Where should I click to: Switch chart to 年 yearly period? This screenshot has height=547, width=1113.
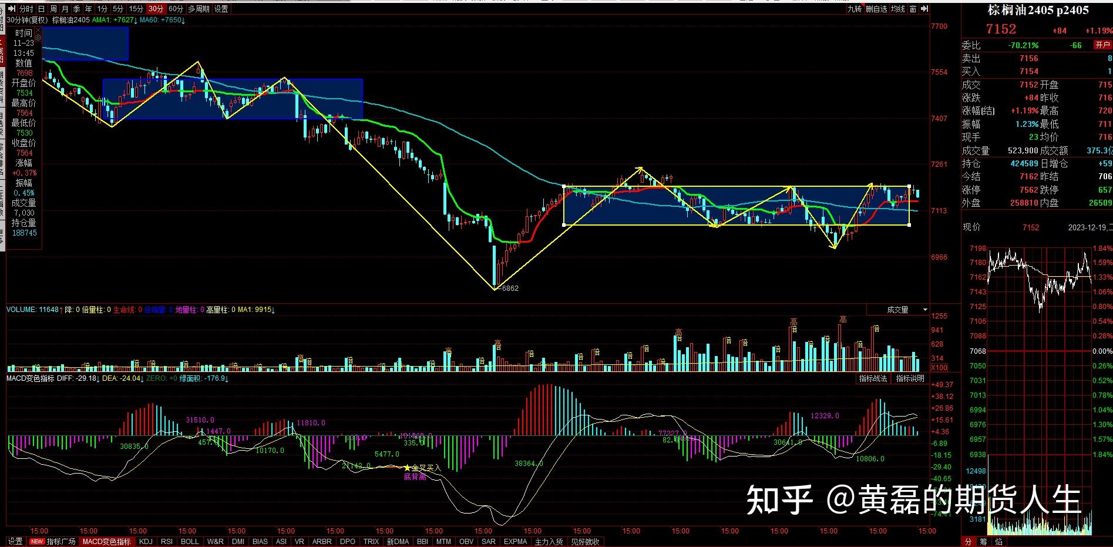(88, 9)
